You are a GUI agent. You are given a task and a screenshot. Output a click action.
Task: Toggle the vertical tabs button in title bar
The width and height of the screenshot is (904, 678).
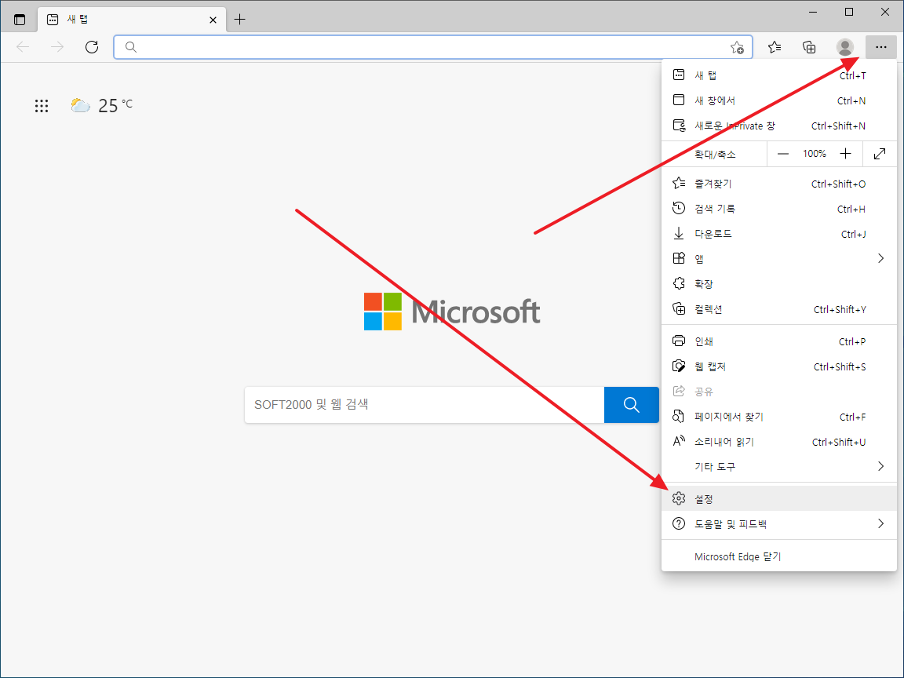point(20,20)
